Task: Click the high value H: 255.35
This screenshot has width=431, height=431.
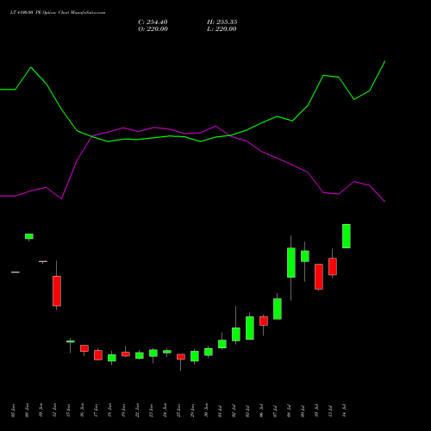Action: [x=222, y=22]
